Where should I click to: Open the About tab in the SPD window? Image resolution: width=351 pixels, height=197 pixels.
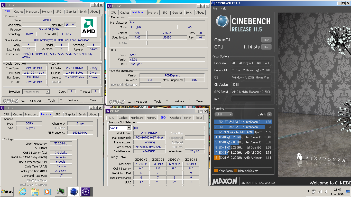coord(198,118)
